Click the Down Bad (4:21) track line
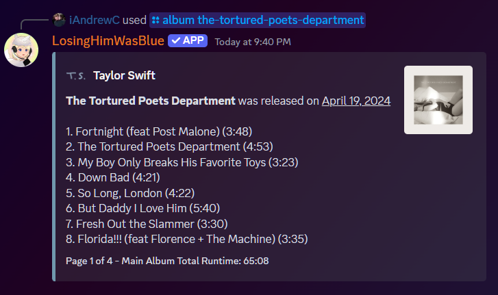498x295 pixels. tap(113, 177)
